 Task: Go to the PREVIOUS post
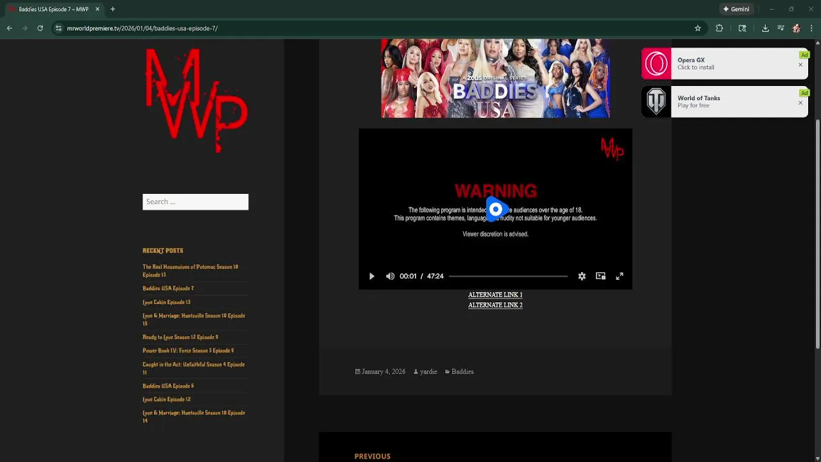coord(372,456)
